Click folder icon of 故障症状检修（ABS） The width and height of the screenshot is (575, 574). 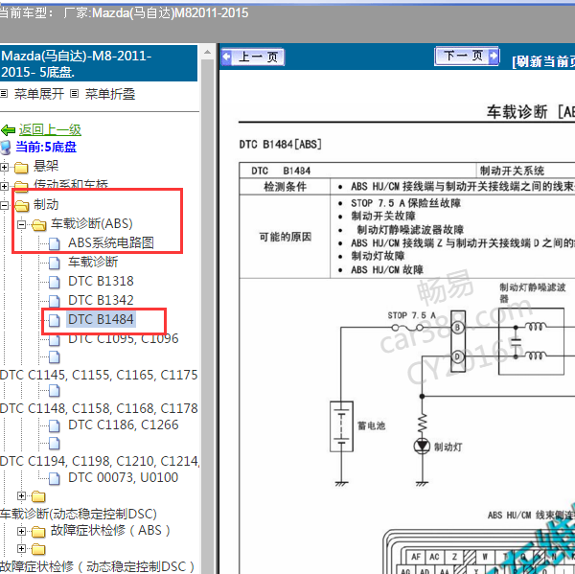38,532
